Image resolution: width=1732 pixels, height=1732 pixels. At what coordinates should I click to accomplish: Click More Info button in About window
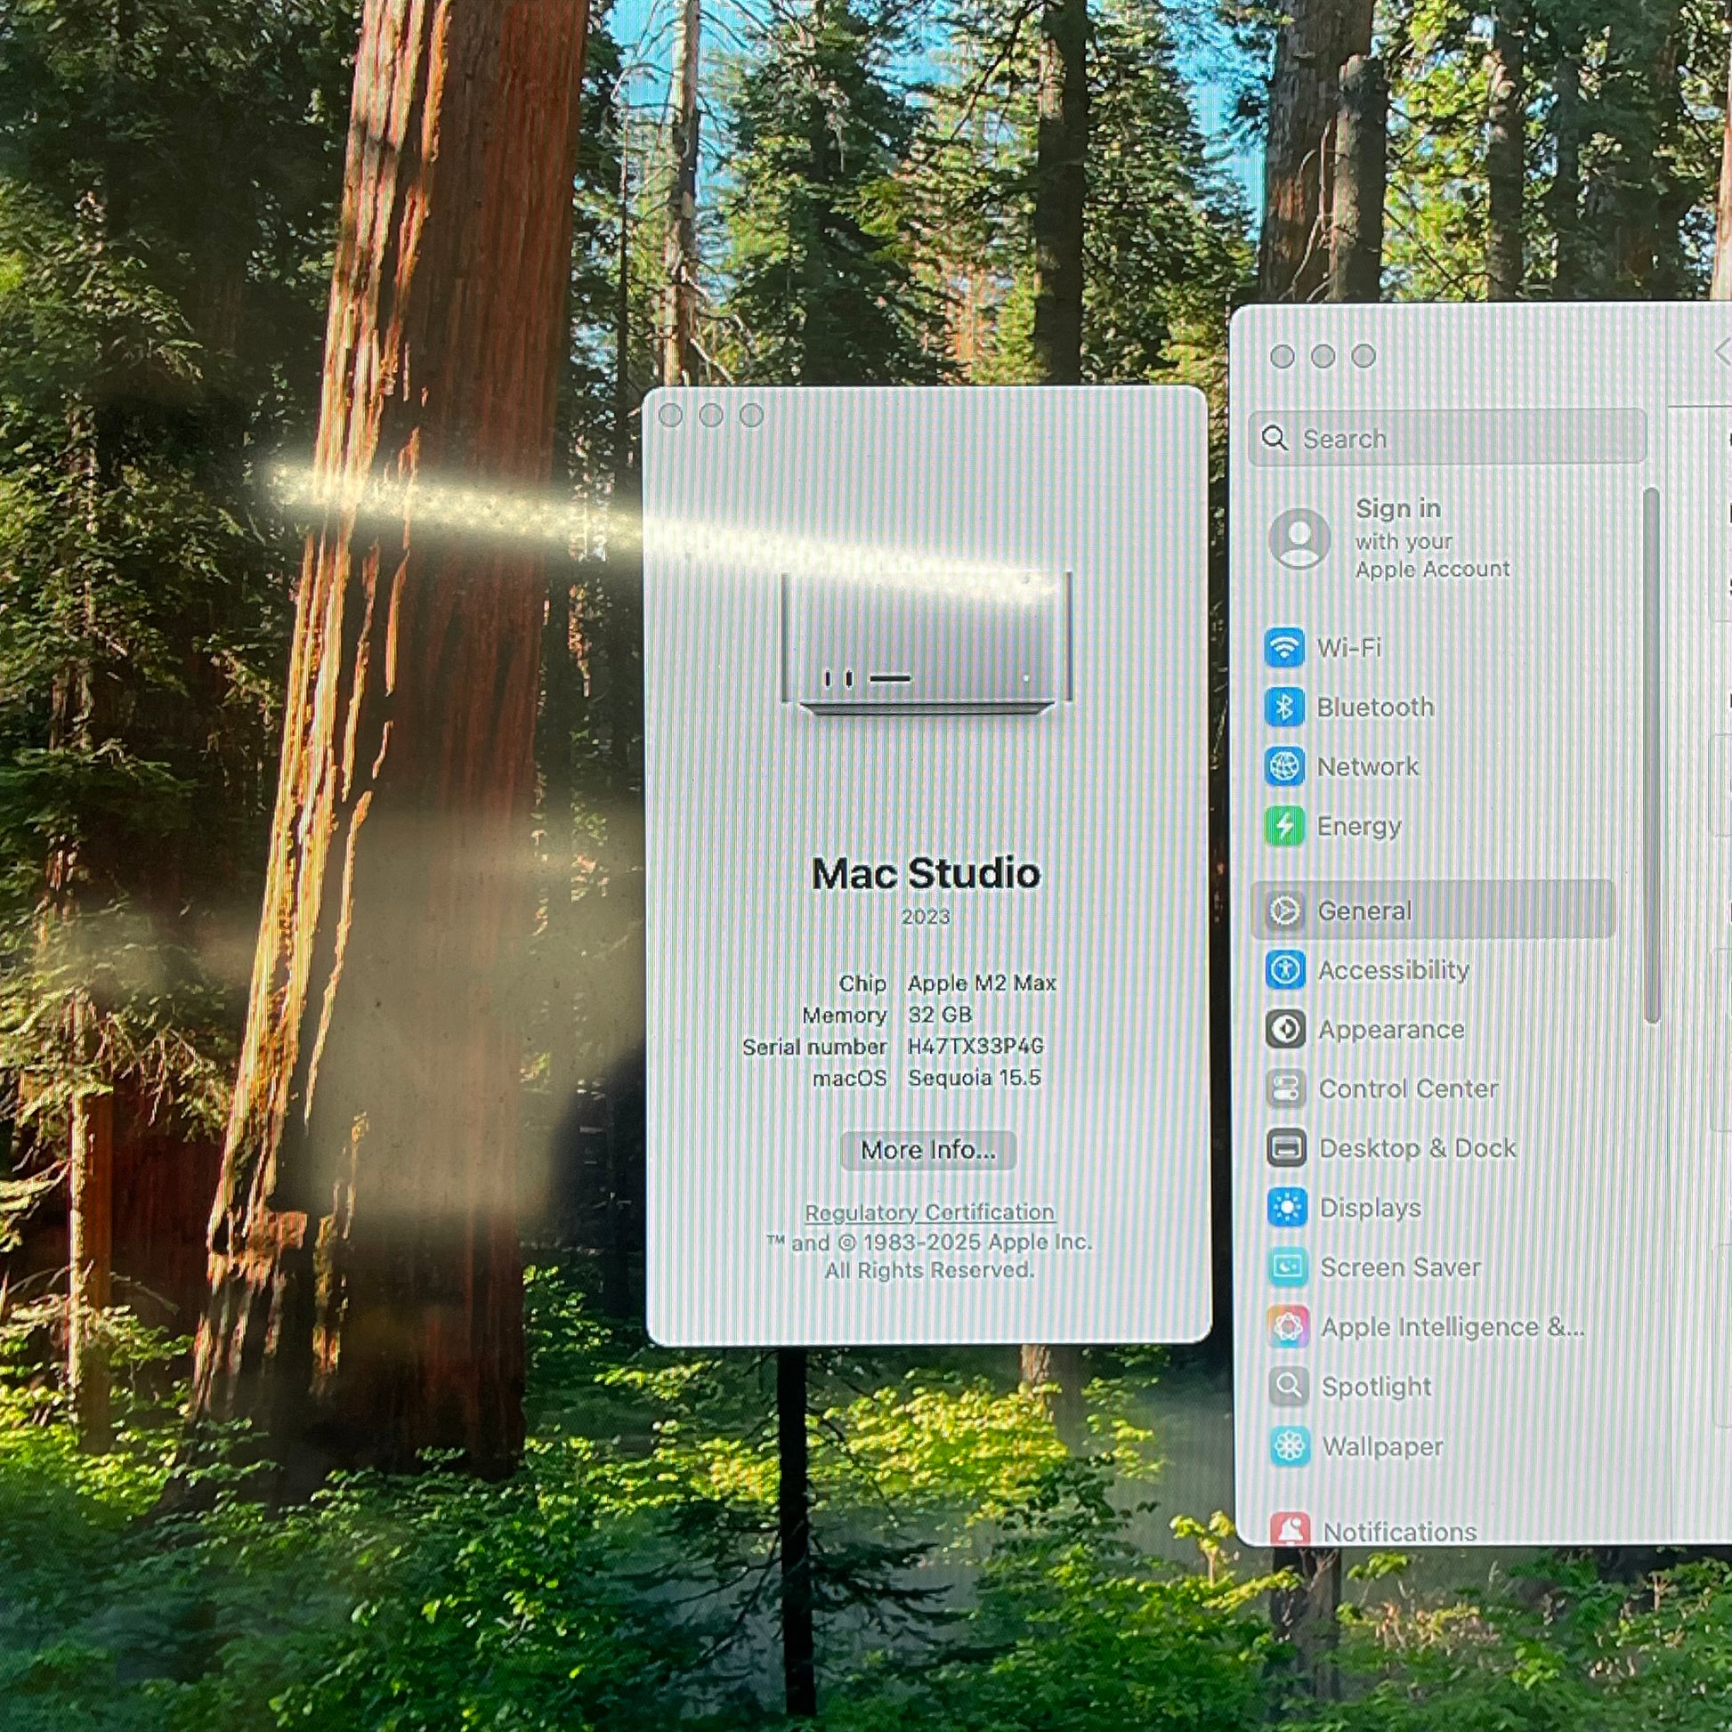click(x=927, y=1150)
